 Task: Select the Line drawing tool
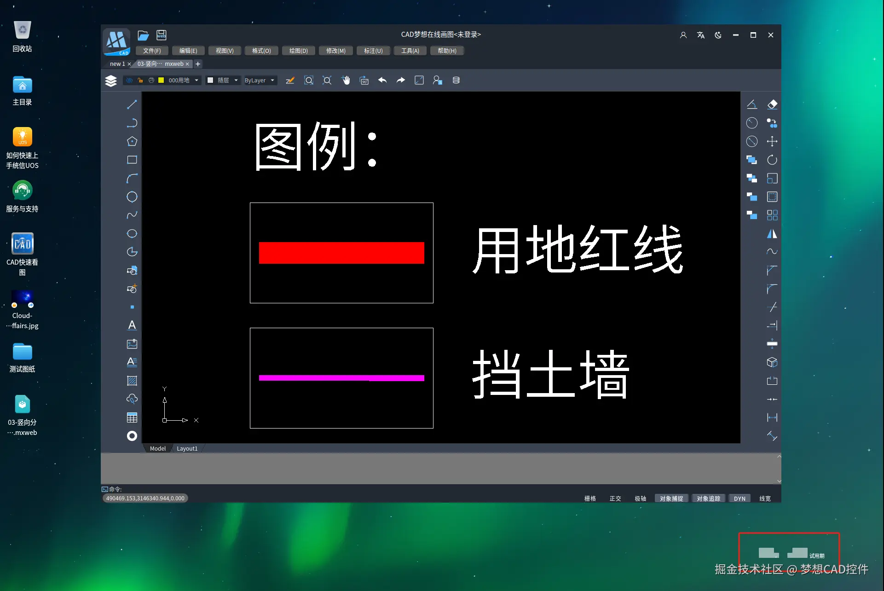click(x=132, y=104)
